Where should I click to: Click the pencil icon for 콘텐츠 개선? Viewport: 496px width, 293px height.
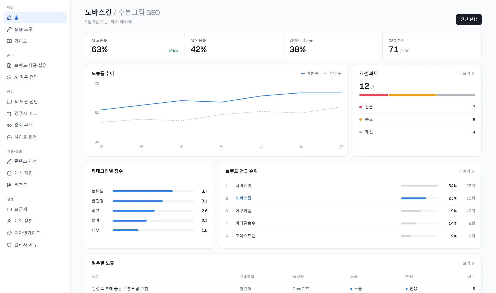point(9,161)
